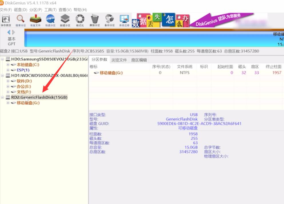Click the disk GUID value 5900EDE6-0B1D
This screenshot has height=204, width=284.
(199, 124)
